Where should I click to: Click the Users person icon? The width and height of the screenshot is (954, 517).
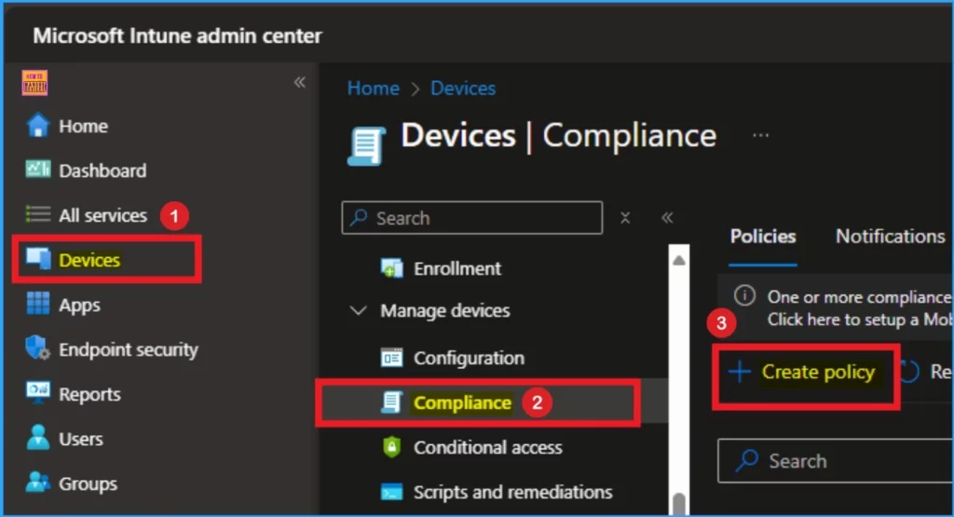click(x=37, y=437)
